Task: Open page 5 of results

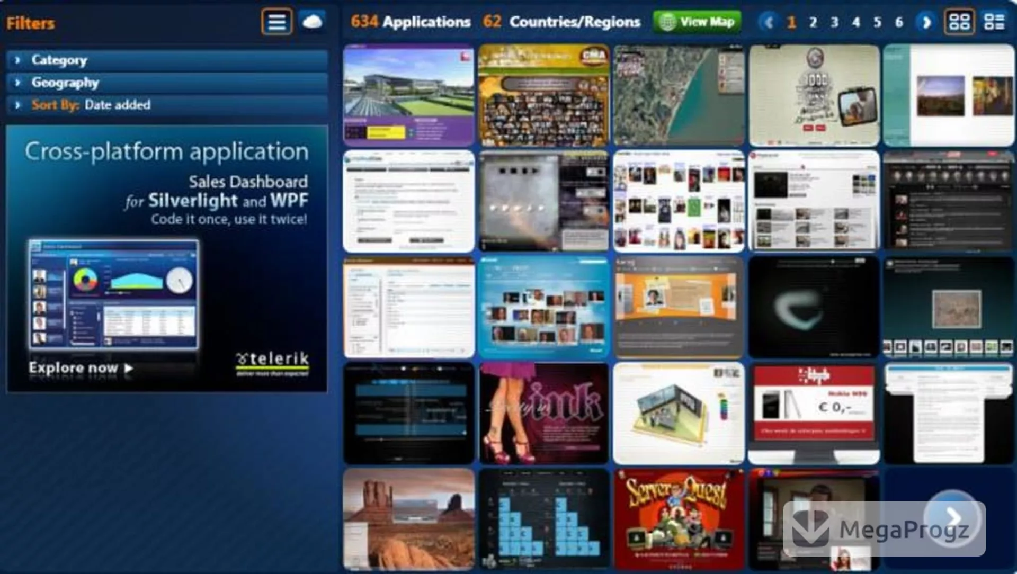Action: pyautogui.click(x=878, y=22)
